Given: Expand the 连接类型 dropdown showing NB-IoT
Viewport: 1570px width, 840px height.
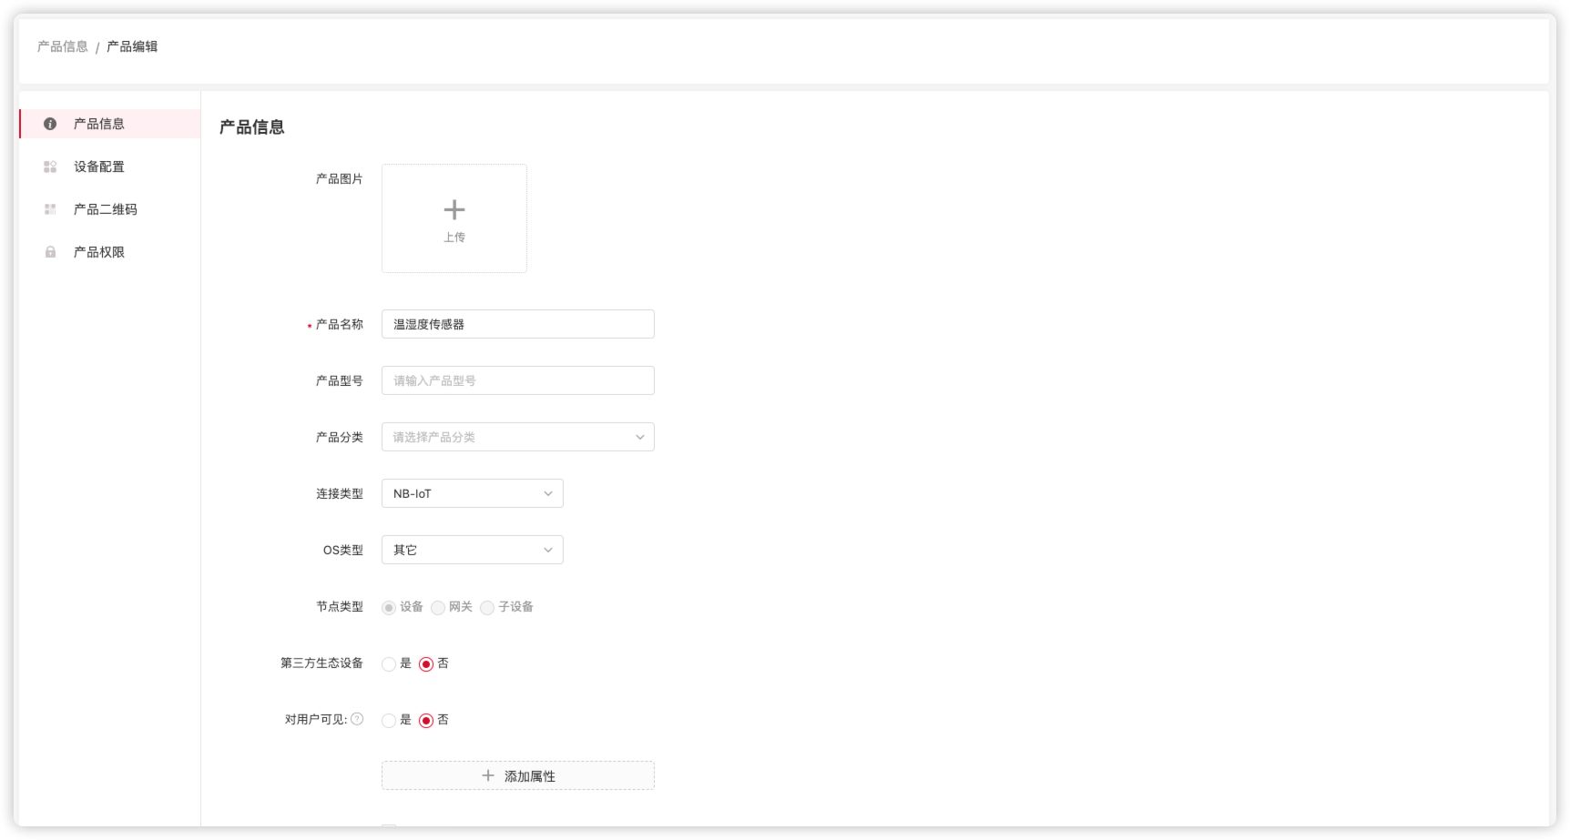Looking at the screenshot, I should [472, 493].
